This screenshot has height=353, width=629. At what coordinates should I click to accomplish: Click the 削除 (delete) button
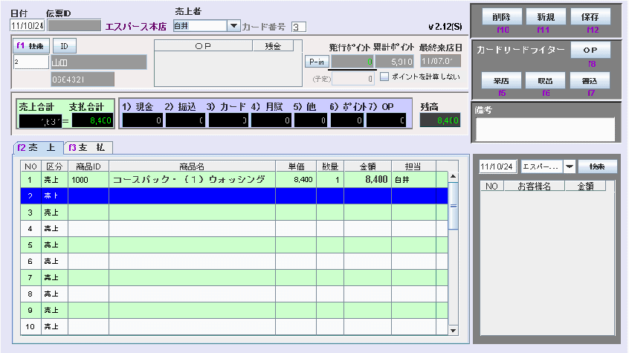coord(502,17)
